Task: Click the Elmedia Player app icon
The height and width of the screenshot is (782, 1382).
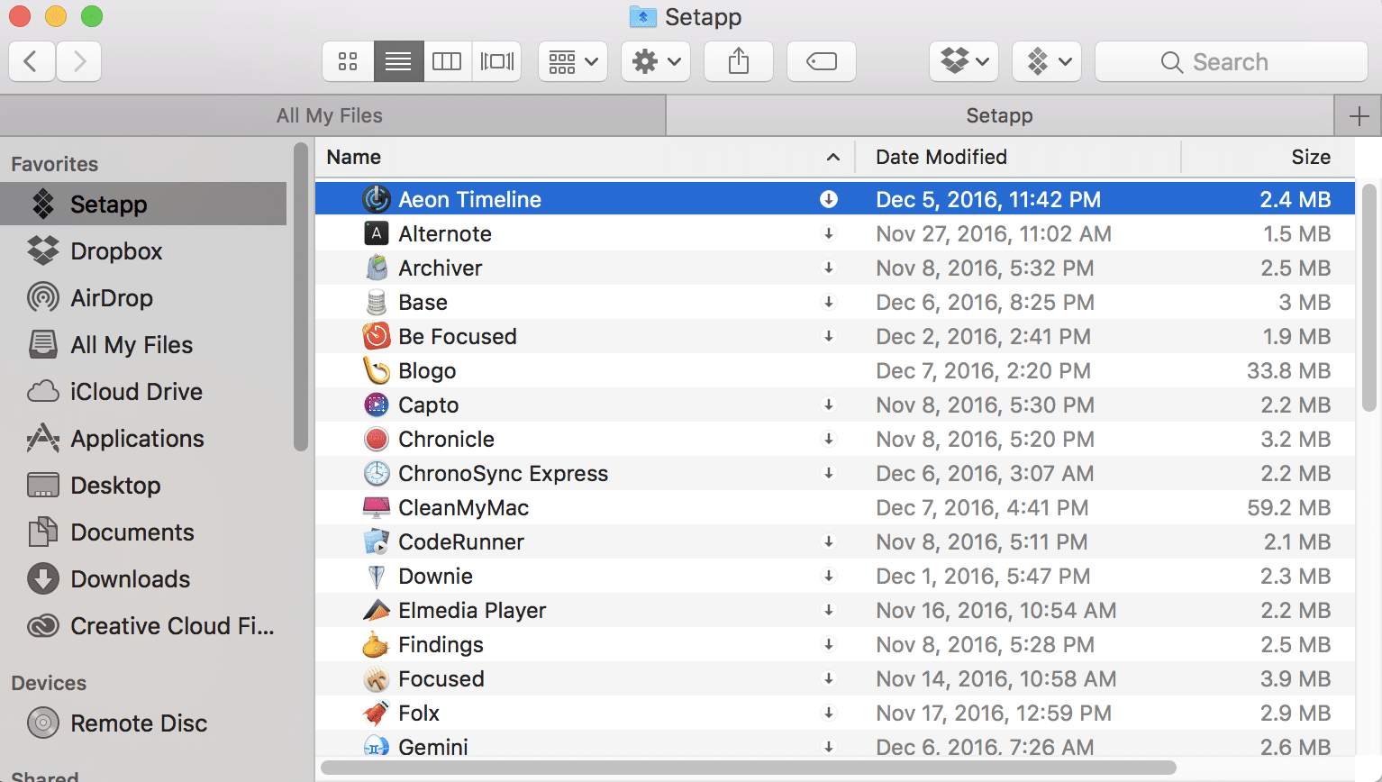Action: [x=377, y=610]
